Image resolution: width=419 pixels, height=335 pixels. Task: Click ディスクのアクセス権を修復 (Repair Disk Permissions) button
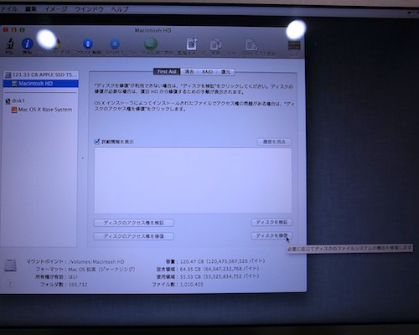[x=134, y=236]
